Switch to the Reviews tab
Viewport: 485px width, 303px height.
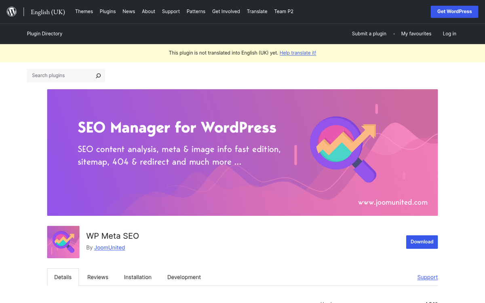coord(97,277)
